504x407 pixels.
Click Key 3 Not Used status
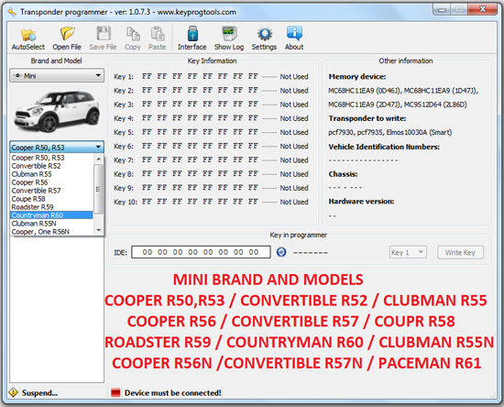294,104
